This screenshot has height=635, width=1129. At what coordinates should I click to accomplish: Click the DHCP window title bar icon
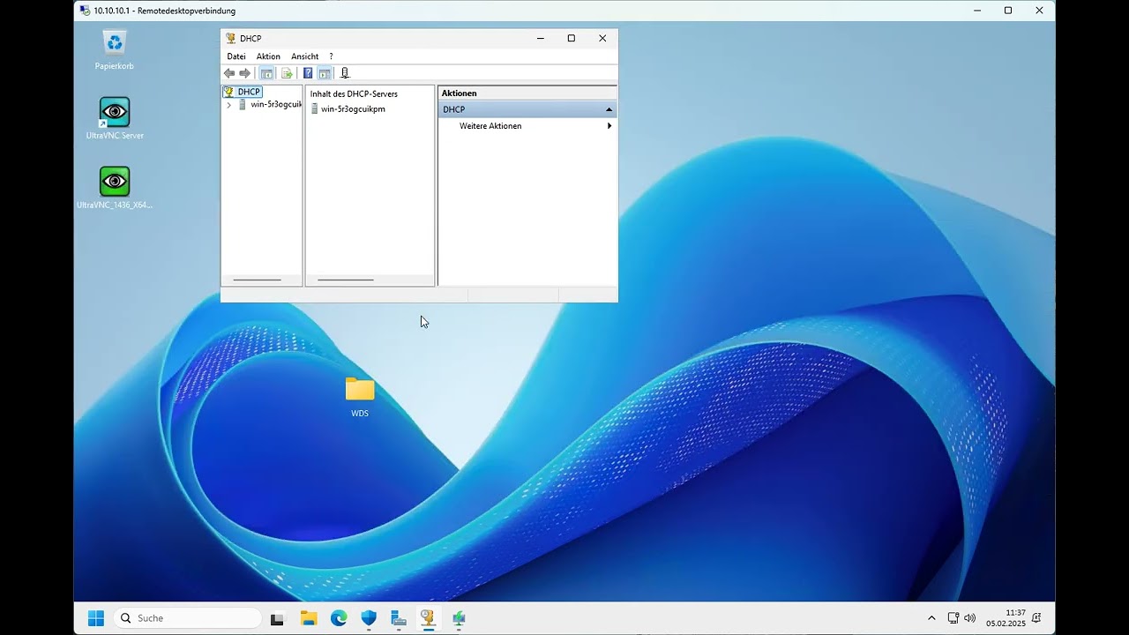coord(231,39)
